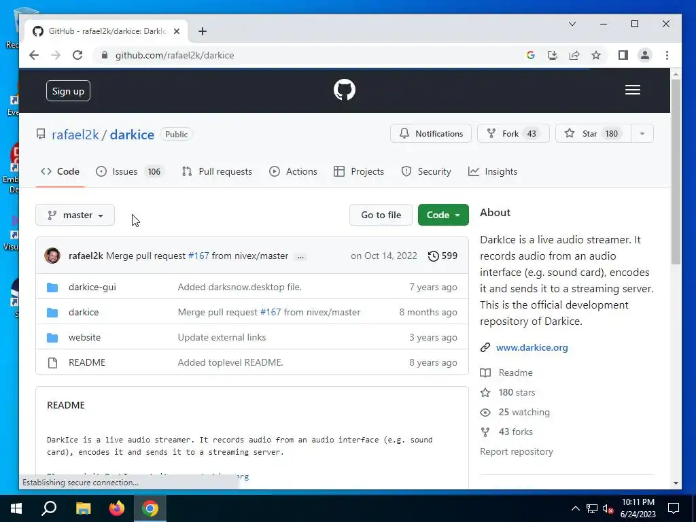Open www.darkice.org link
Viewport: 696px width, 522px height.
click(532, 347)
